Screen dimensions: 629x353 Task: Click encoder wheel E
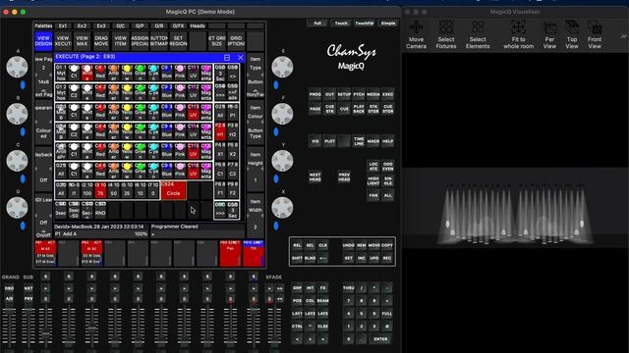click(282, 67)
